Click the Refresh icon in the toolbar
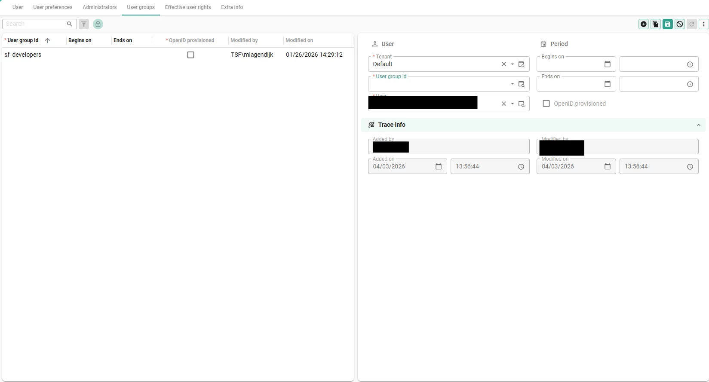 (x=691, y=24)
